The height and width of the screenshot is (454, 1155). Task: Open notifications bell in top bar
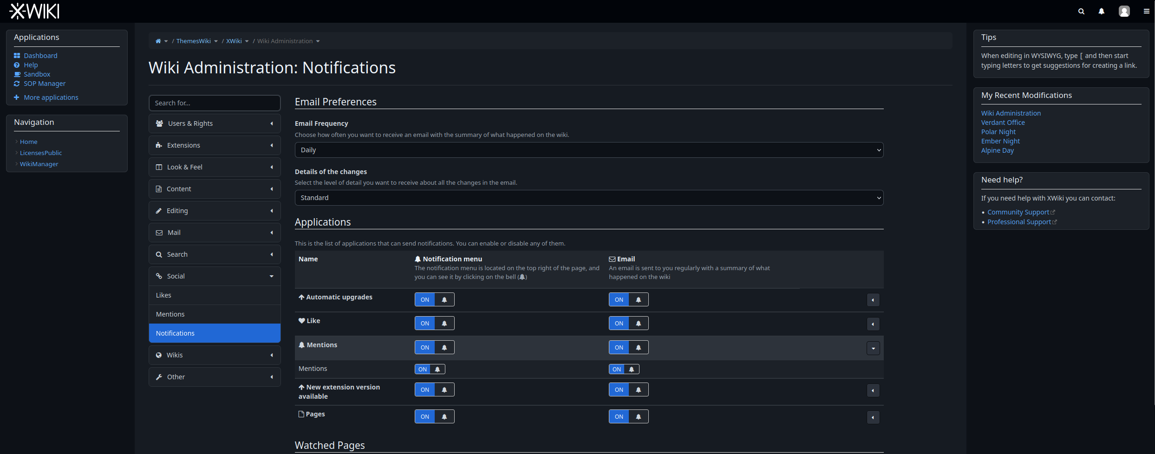[x=1102, y=11]
